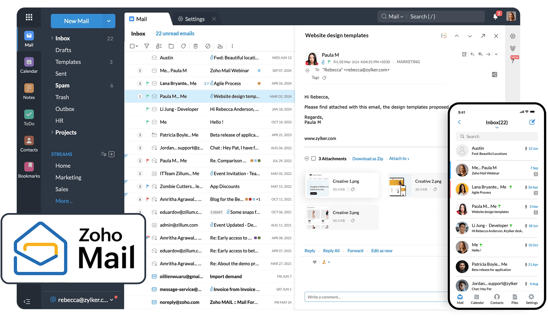Tap the Contacts tab on phone

pyautogui.click(x=497, y=299)
